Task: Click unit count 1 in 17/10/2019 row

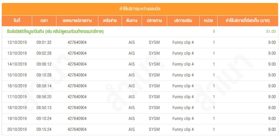Action: pyautogui.click(x=214, y=97)
